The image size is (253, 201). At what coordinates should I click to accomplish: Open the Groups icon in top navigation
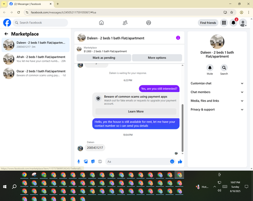(x=149, y=23)
